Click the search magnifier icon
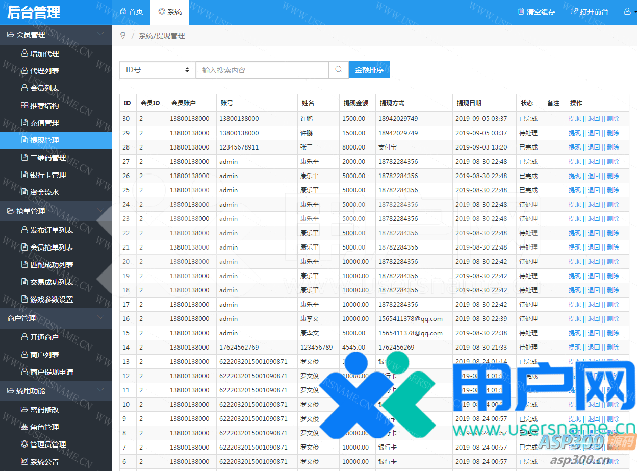 (339, 70)
